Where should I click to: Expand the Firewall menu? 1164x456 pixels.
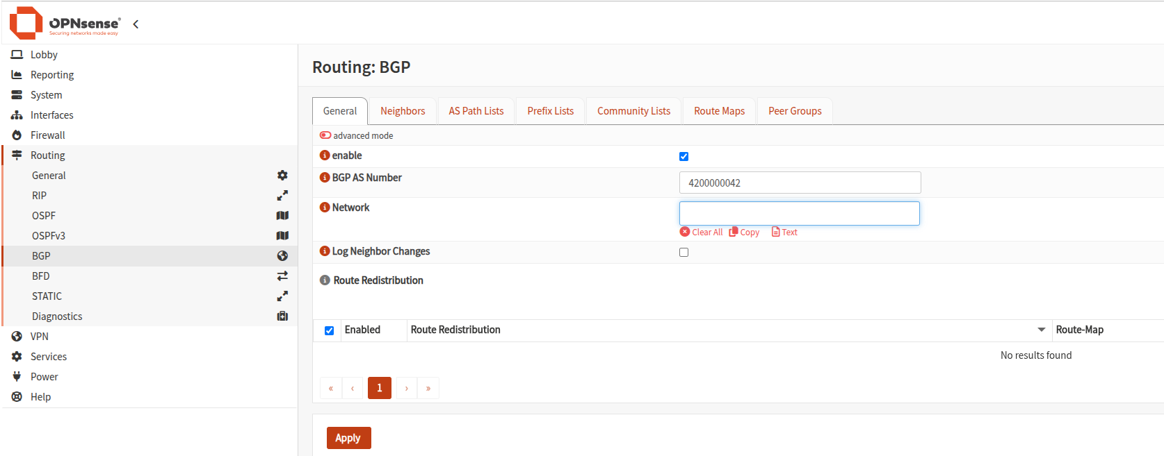coord(149,135)
